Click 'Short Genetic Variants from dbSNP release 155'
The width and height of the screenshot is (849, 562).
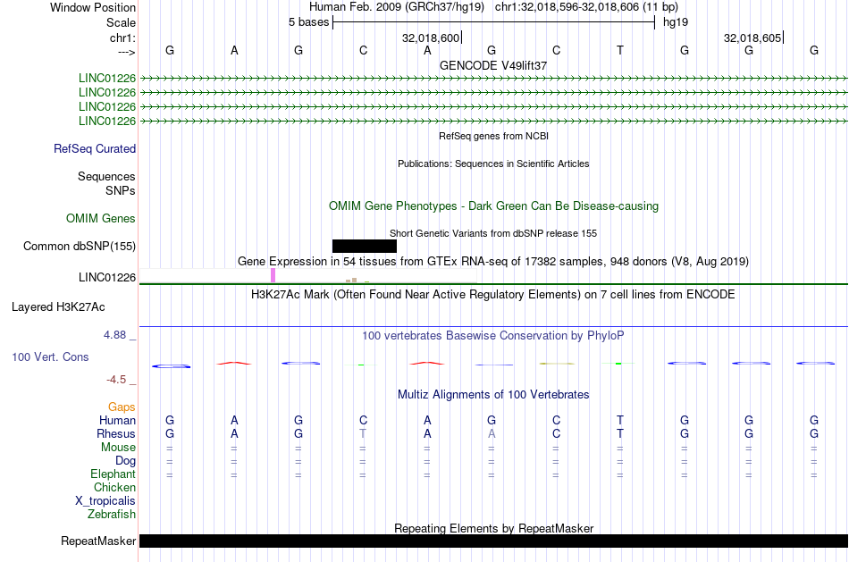(x=493, y=233)
